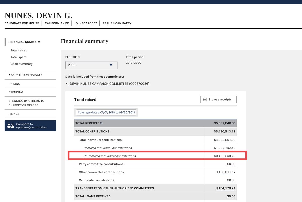This screenshot has width=302, height=202.
Task: Open candidate contributions $0.00 link
Action: [x=231, y=180]
